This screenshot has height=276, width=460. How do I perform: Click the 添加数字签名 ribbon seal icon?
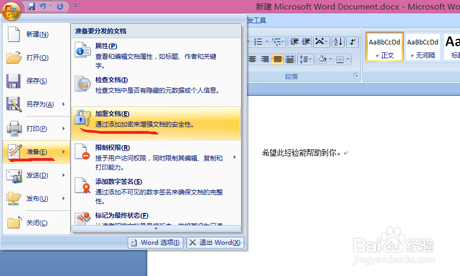click(83, 185)
